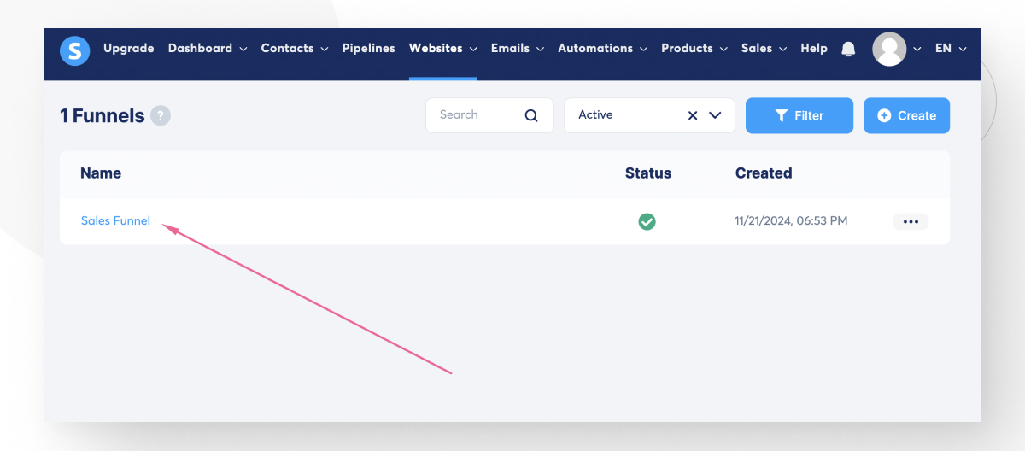Click the green status checkmark icon
Image resolution: width=1025 pixels, height=451 pixels.
647,222
